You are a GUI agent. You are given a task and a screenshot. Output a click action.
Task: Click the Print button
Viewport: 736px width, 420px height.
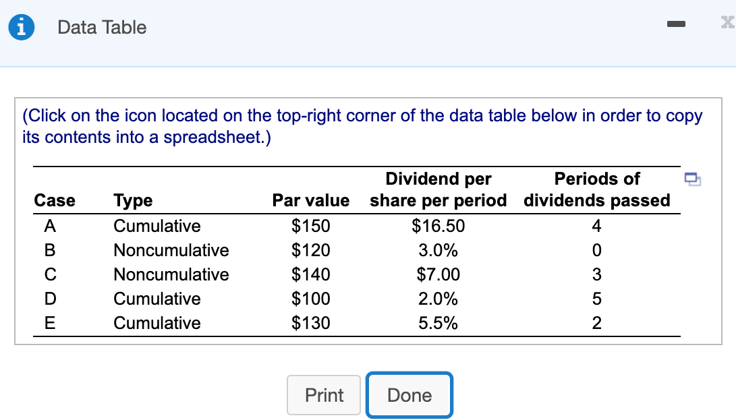[324, 395]
